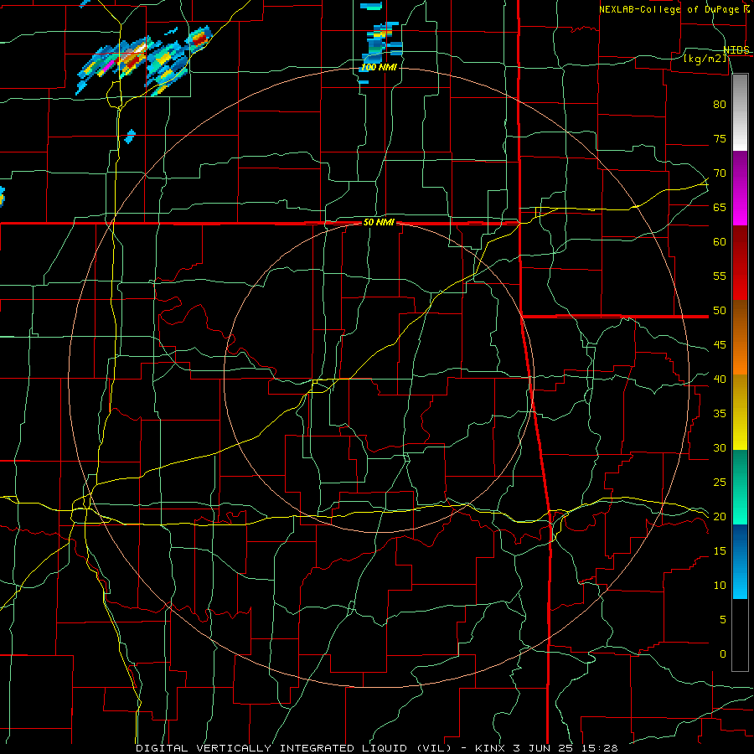
Task: Click the large multicolor storm cluster echo
Action: click(144, 60)
